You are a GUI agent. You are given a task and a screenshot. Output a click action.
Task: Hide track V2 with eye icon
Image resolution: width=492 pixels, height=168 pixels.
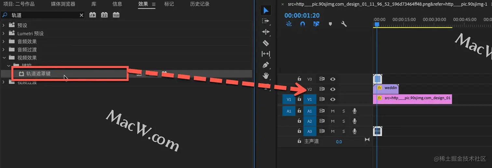pyautogui.click(x=333, y=89)
